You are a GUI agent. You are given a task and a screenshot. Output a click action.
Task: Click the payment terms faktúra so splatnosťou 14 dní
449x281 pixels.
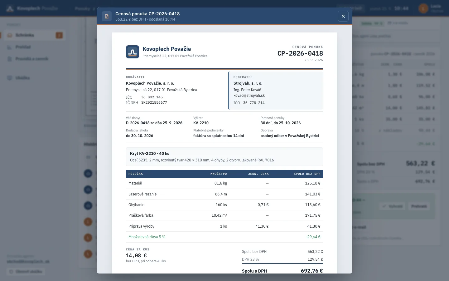click(219, 136)
